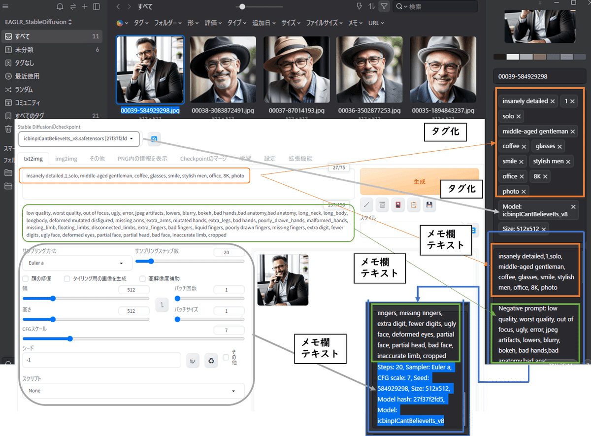Viewport: 591px width, 436px height.
Task: Remove the 'insanely detailed' tag
Action: pyautogui.click(x=553, y=101)
